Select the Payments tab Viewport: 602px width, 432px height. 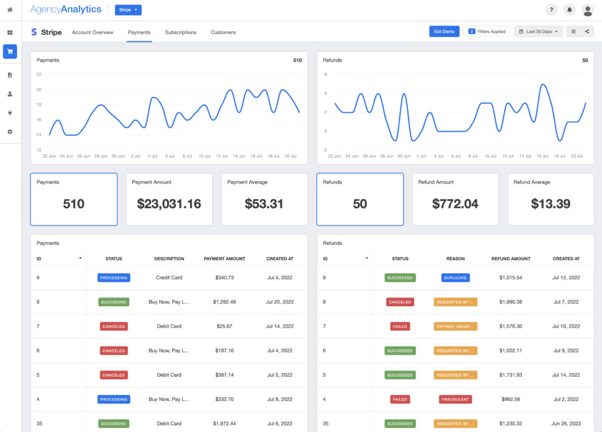point(139,32)
